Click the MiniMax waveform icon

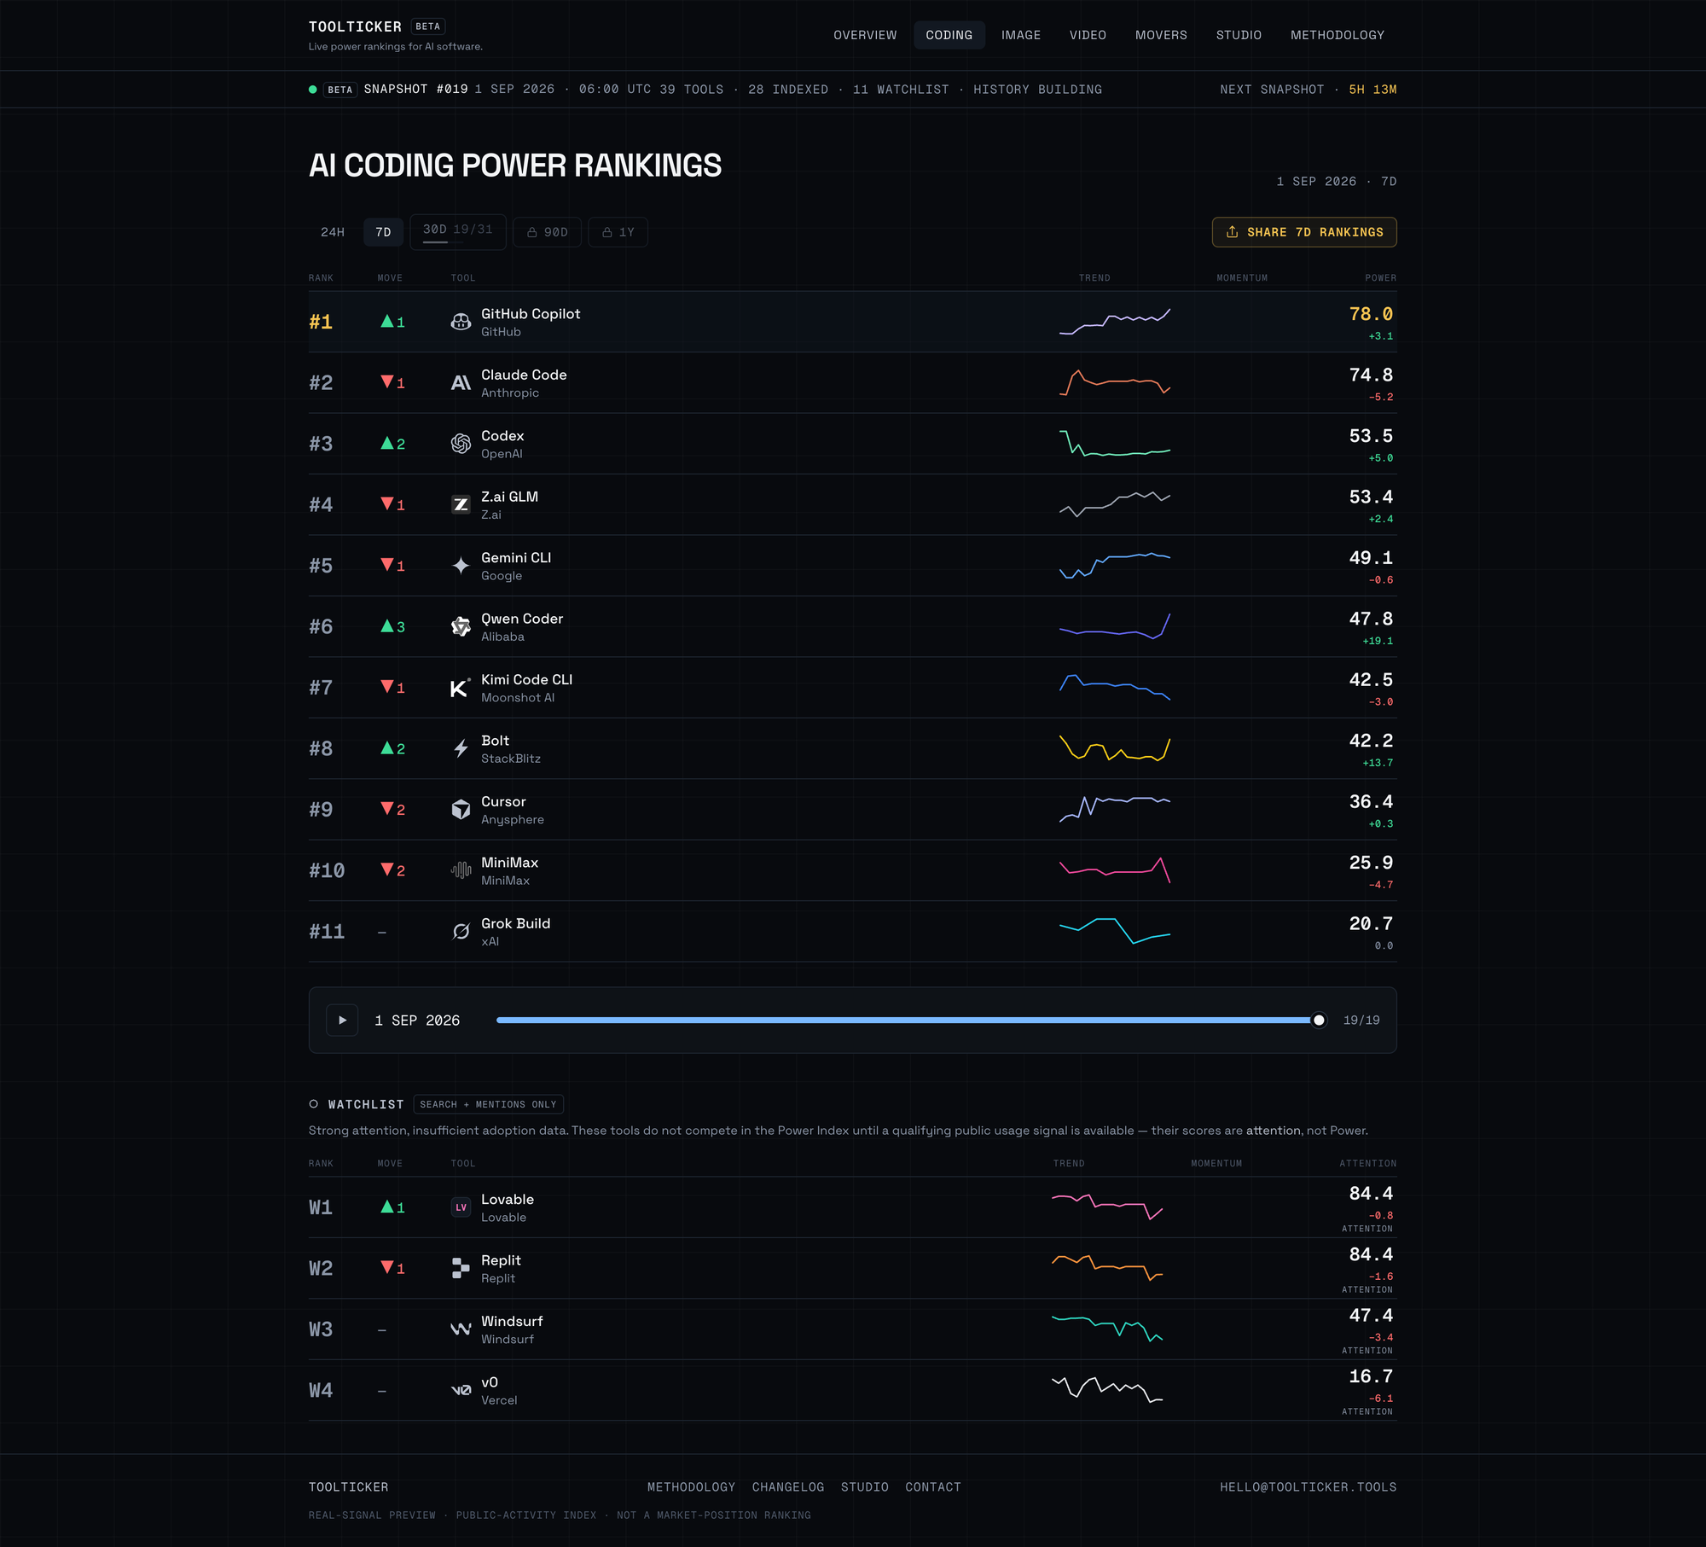tap(461, 870)
